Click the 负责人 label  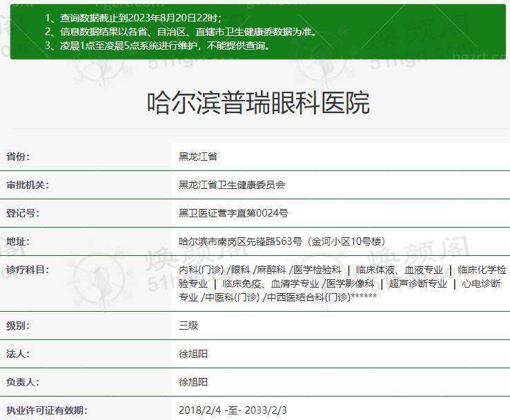coord(23,382)
